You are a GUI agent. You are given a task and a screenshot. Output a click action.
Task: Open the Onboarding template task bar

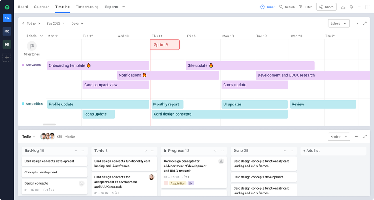pyautogui.click(x=98, y=65)
